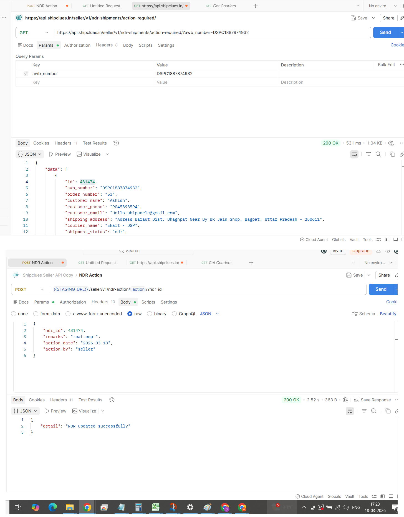The width and height of the screenshot is (404, 517).
Task: Open Scripts tab in lower request
Action: point(148,302)
